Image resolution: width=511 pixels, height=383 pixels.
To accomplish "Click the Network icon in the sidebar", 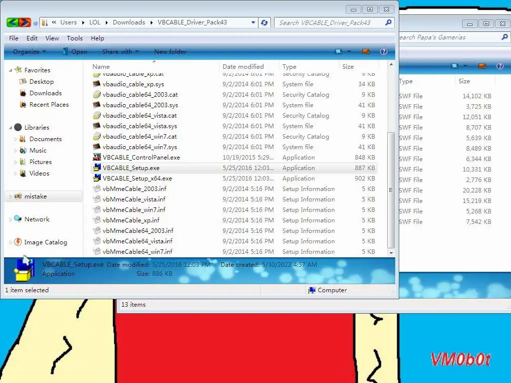I will 18,219.
